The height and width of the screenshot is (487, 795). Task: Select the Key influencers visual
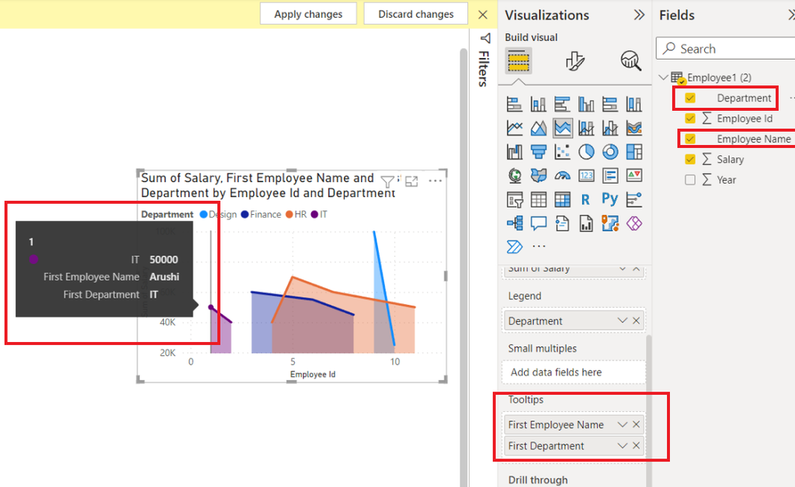(x=634, y=199)
